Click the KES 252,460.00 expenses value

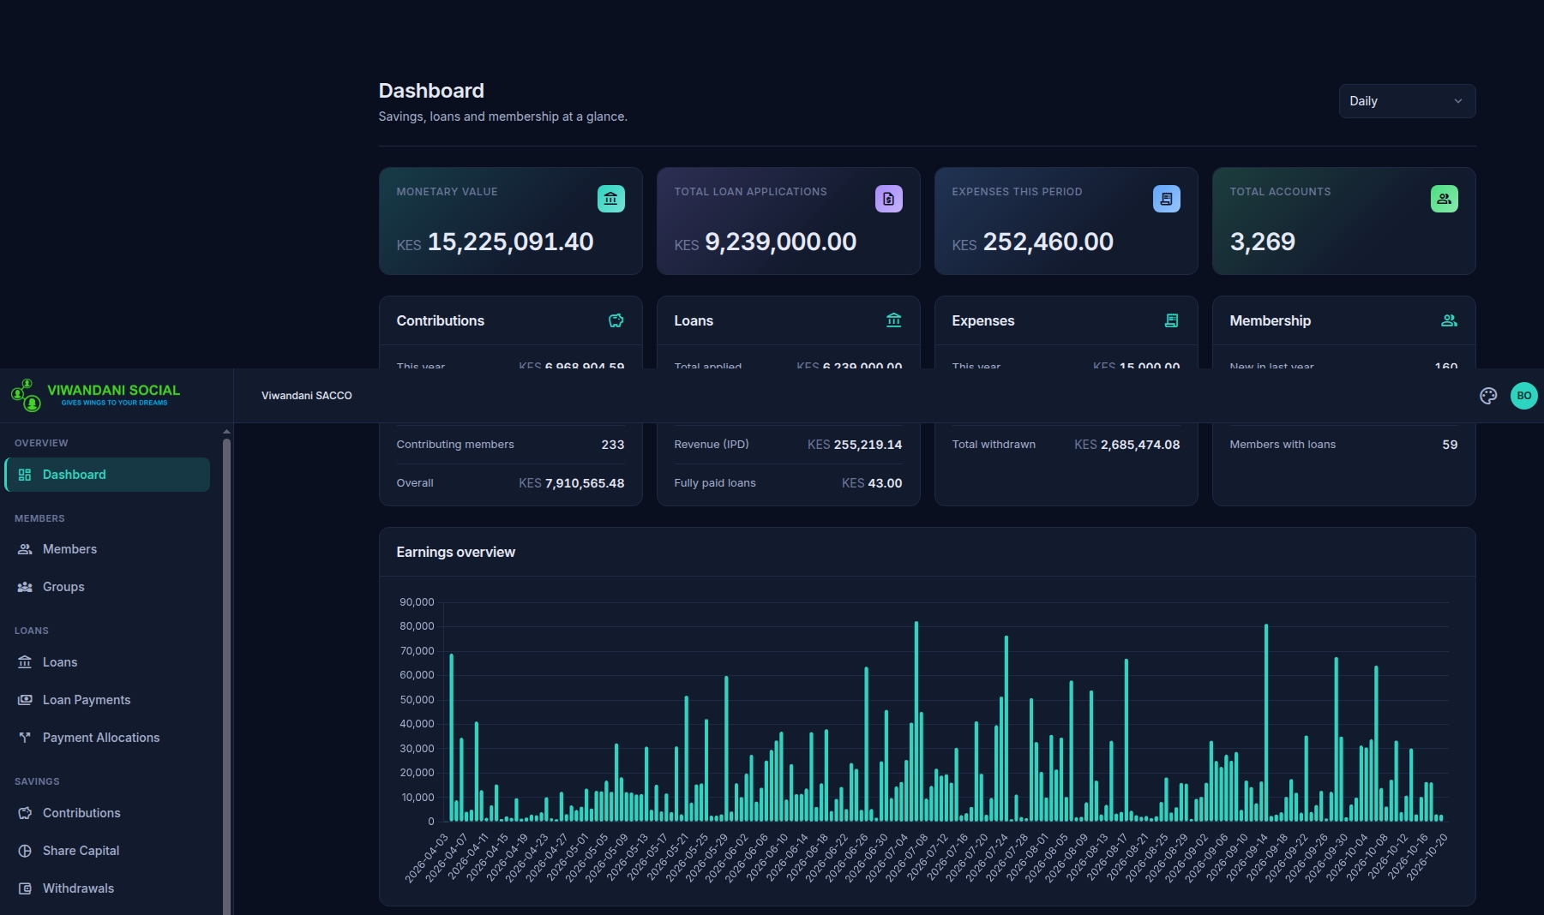[x=1032, y=242]
